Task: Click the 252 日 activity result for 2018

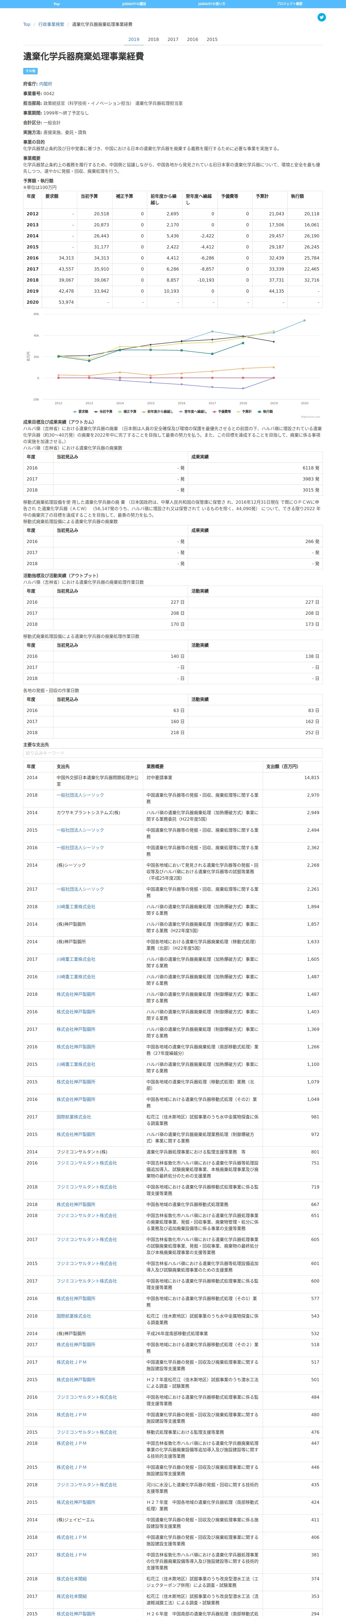Action: tap(313, 733)
